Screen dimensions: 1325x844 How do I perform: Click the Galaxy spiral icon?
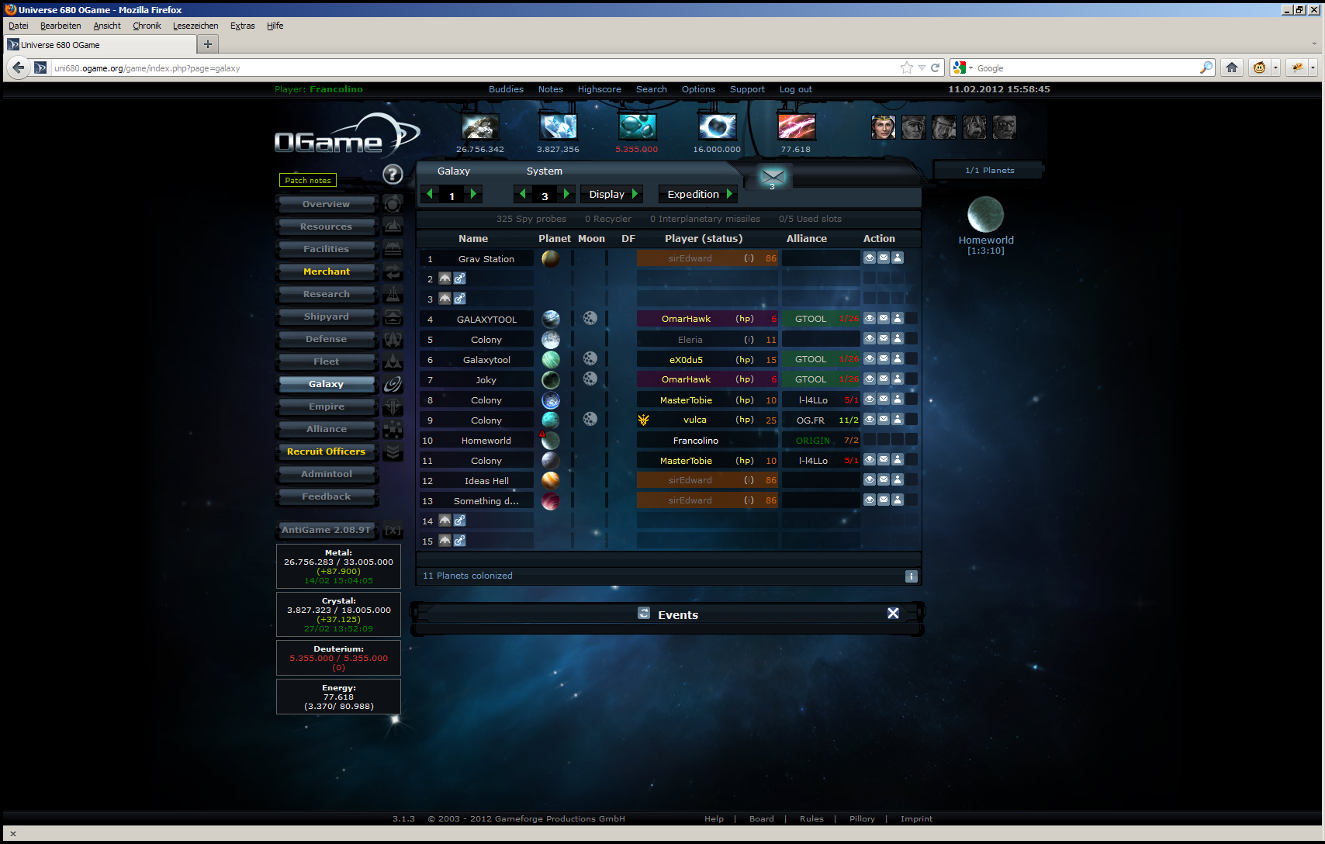click(393, 384)
